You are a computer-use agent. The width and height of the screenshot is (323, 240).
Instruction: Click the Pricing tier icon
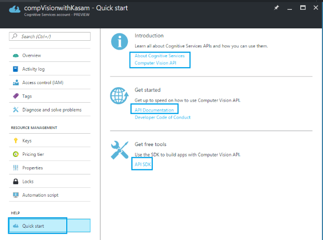click(x=16, y=154)
